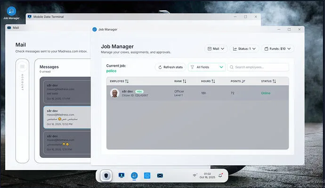
Task: Click the YOU badge beside s8r dev
Action: (x=139, y=92)
